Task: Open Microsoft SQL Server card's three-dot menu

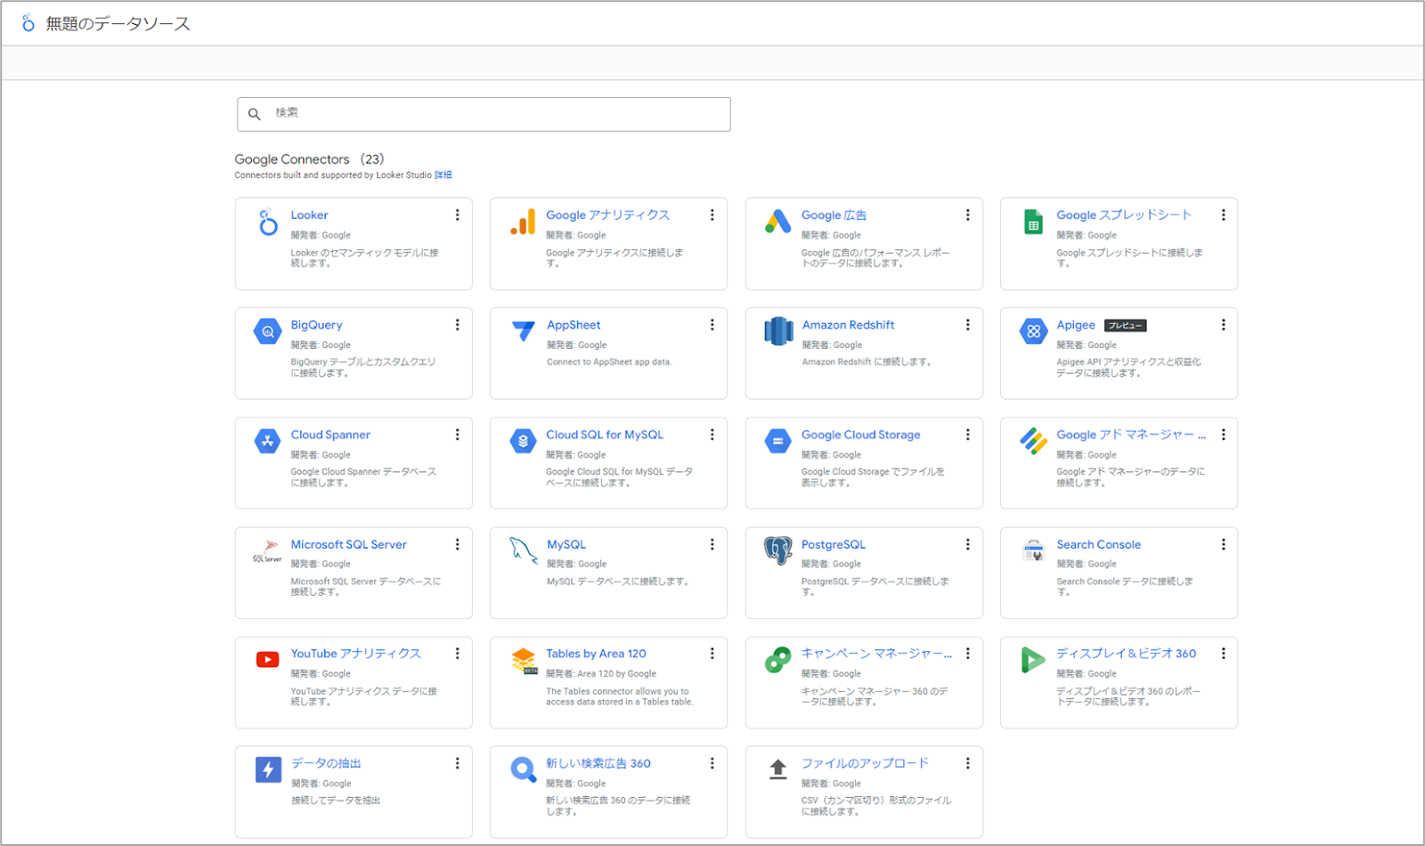Action: 457,544
